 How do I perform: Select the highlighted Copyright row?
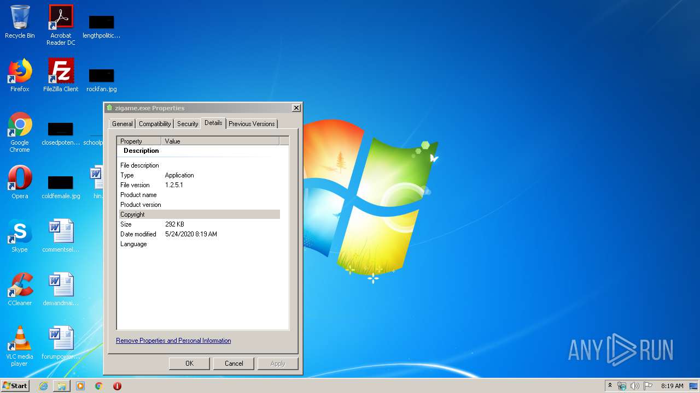pyautogui.click(x=200, y=215)
